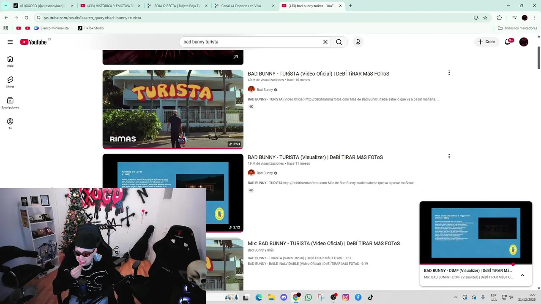Open Blanco Minimalista bookmark
Screen dimensions: 541x304
click(x=53, y=28)
